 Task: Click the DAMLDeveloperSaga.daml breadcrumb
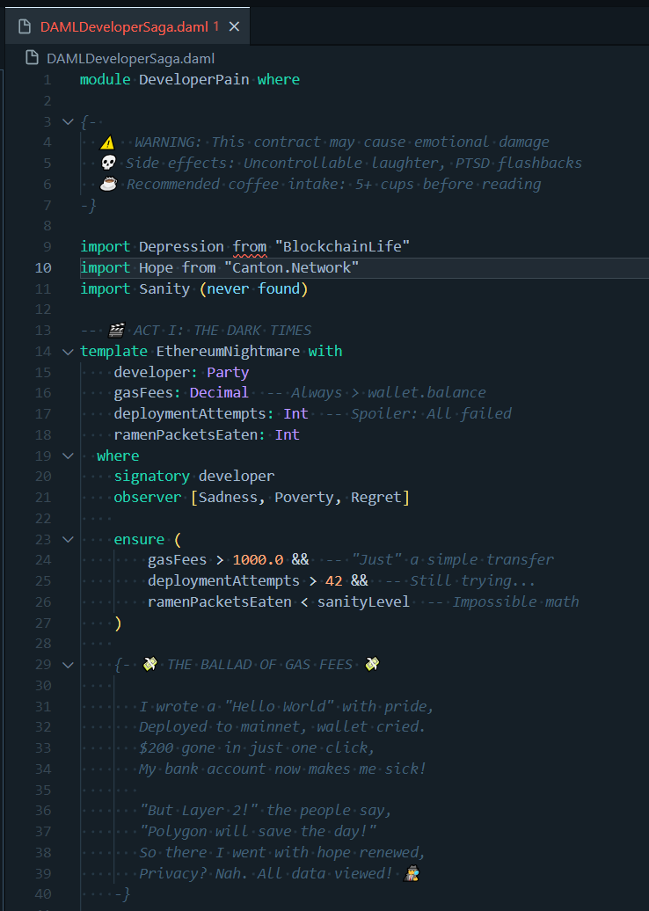click(x=130, y=59)
